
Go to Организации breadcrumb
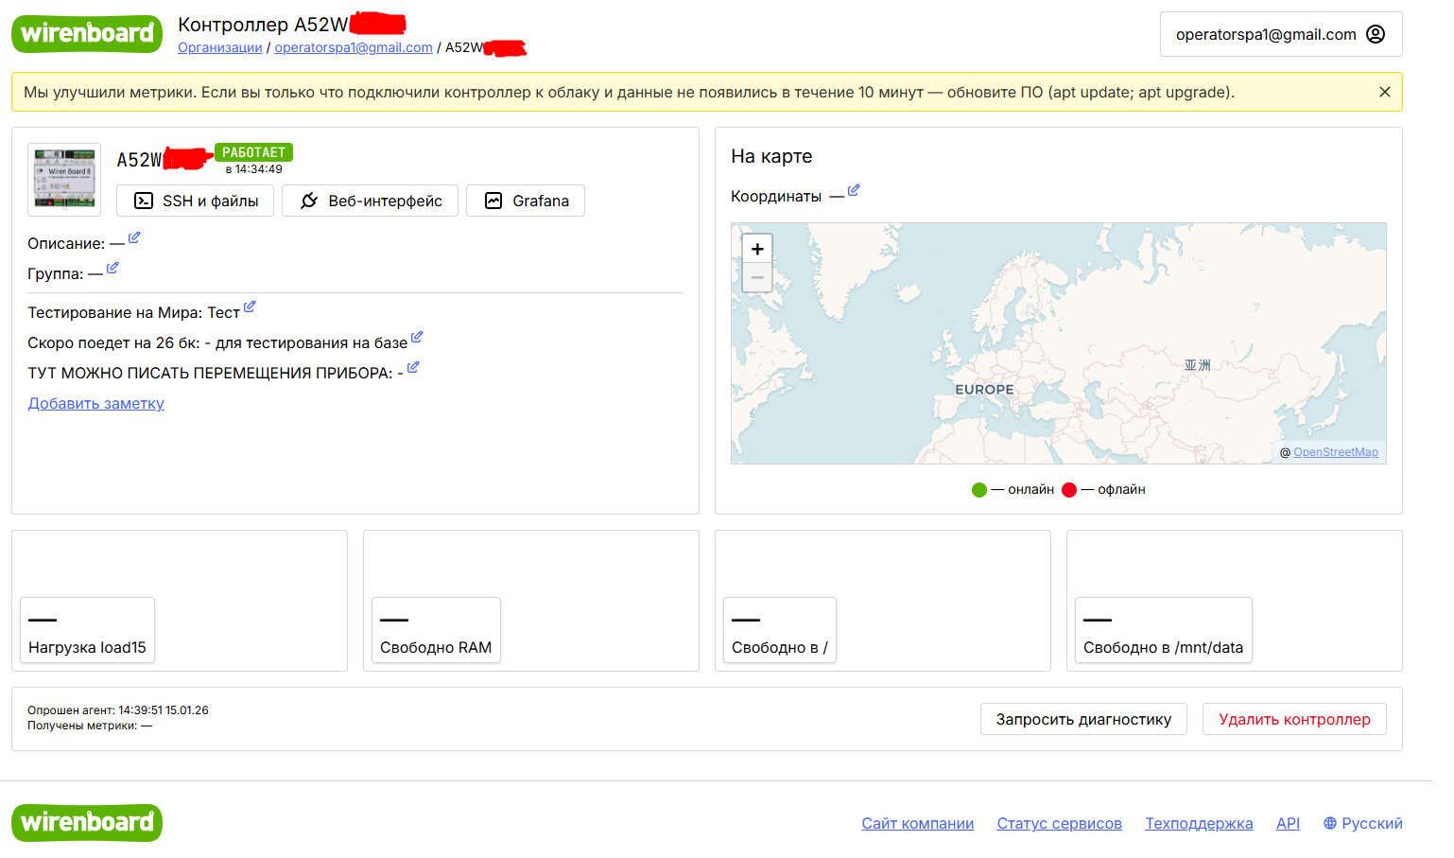click(220, 47)
